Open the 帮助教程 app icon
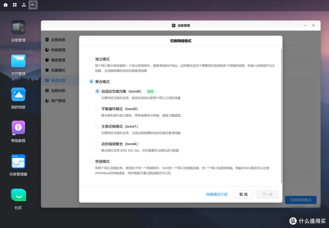Screen dimensions: 329x228 [x=18, y=128]
